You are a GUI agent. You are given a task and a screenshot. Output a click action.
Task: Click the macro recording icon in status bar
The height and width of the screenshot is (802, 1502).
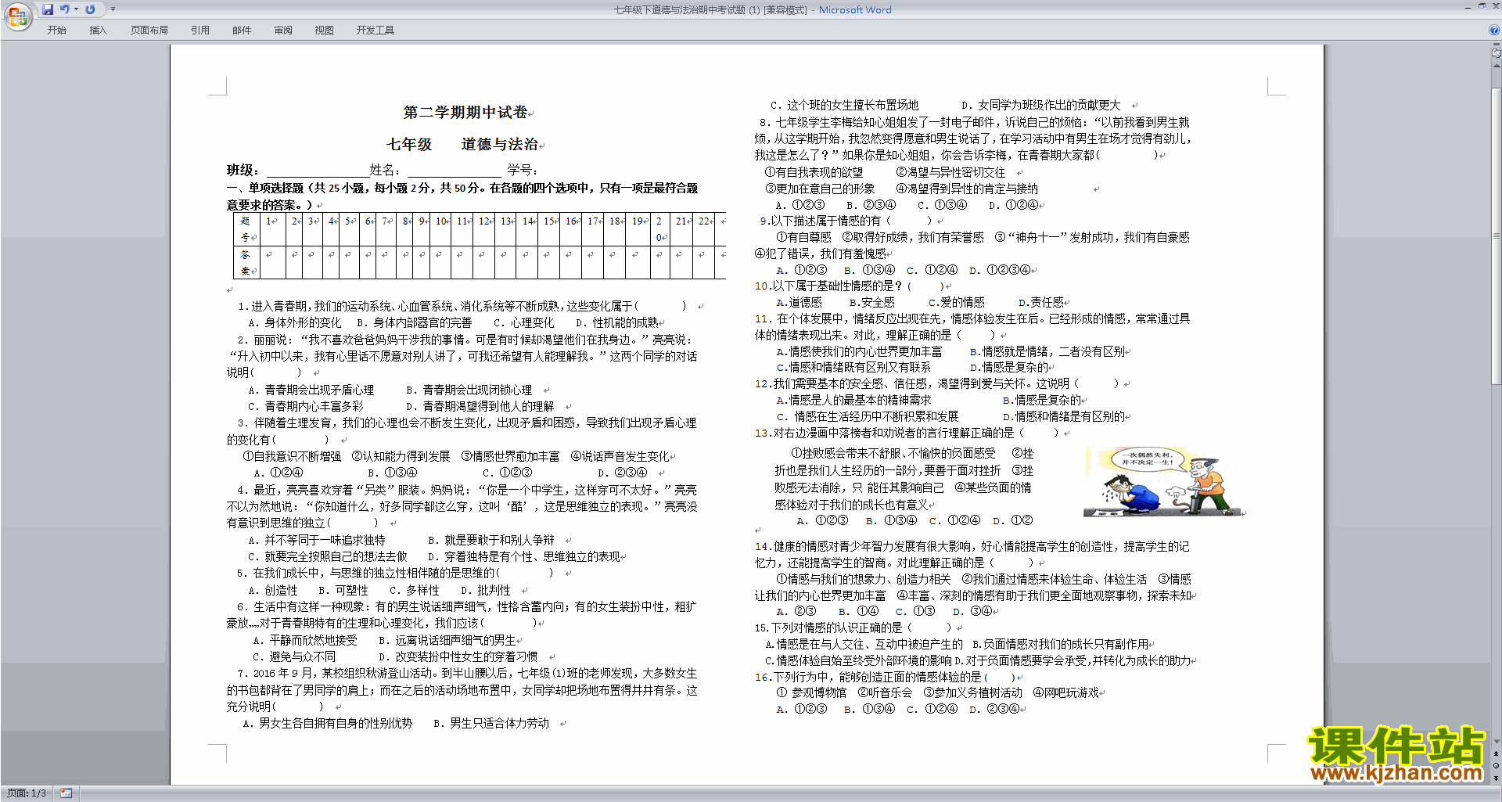click(x=66, y=793)
